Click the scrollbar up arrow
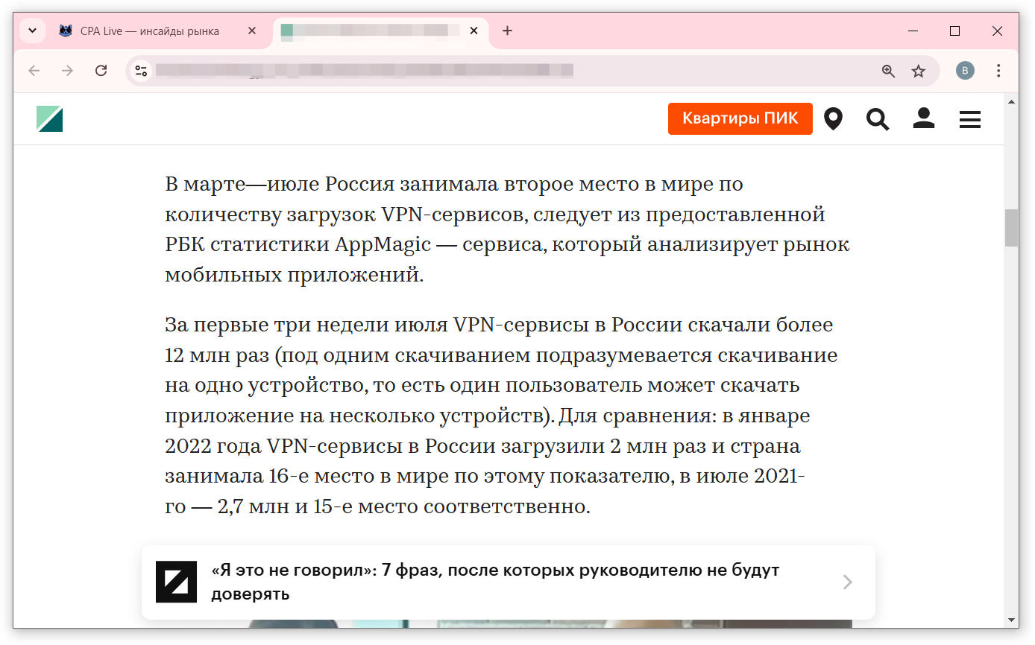 (x=1011, y=101)
